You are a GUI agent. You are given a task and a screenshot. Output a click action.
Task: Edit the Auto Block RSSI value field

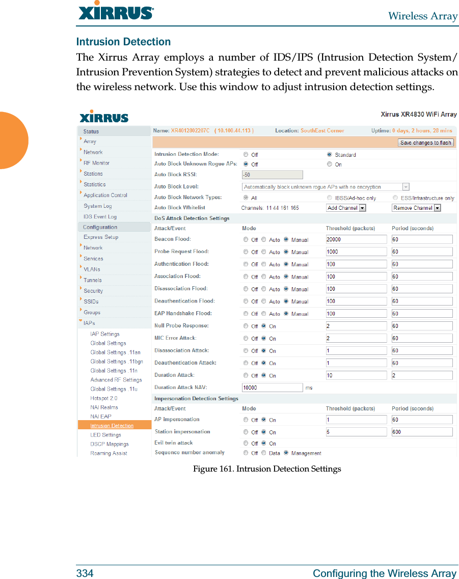[x=272, y=174]
